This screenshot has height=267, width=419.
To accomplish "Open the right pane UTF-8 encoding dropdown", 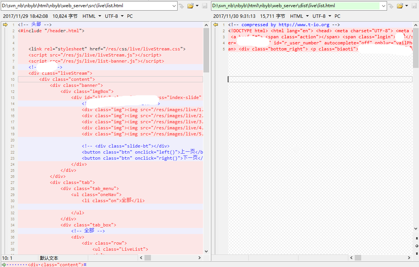I will click(x=322, y=16).
